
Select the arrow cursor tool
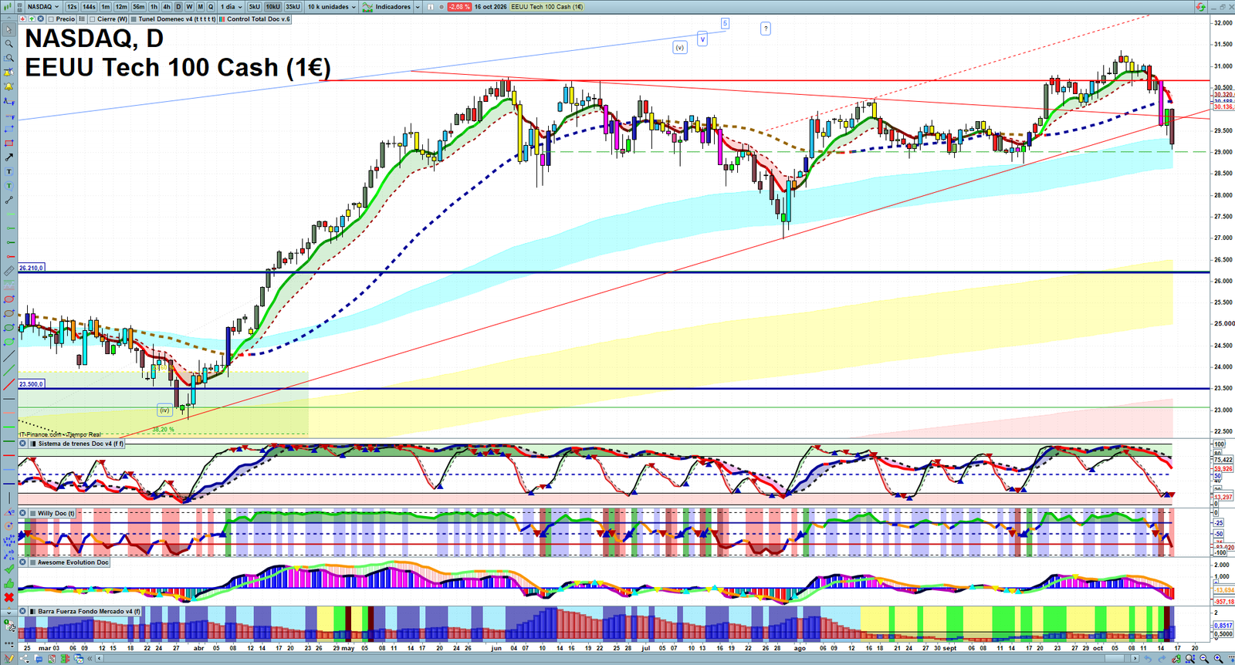tap(8, 30)
